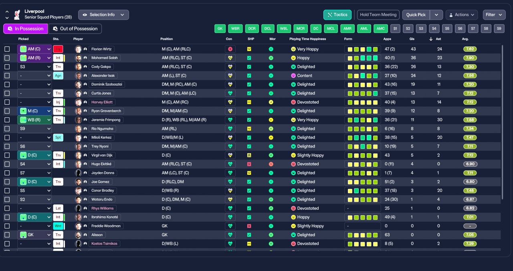The width and height of the screenshot is (513, 271).
Task: Tick the checkbox for Wataru Endo
Action: click(x=7, y=200)
